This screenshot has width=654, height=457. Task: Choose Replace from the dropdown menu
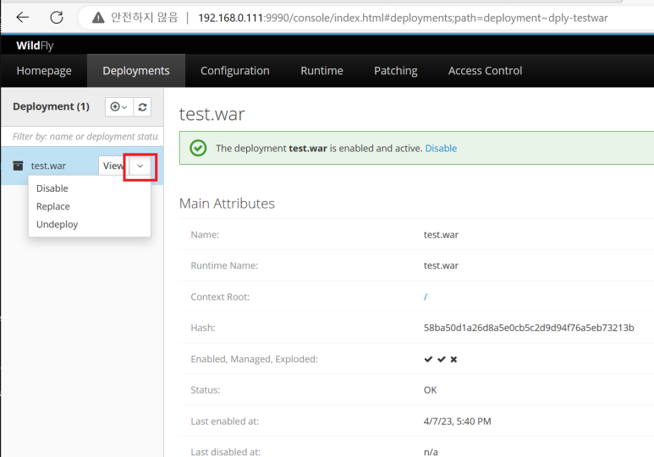coord(53,206)
